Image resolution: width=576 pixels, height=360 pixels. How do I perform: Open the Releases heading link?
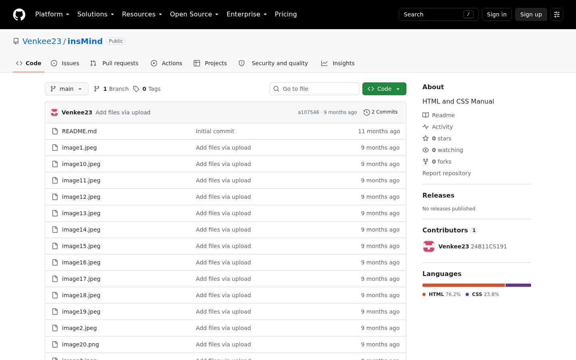coord(438,195)
